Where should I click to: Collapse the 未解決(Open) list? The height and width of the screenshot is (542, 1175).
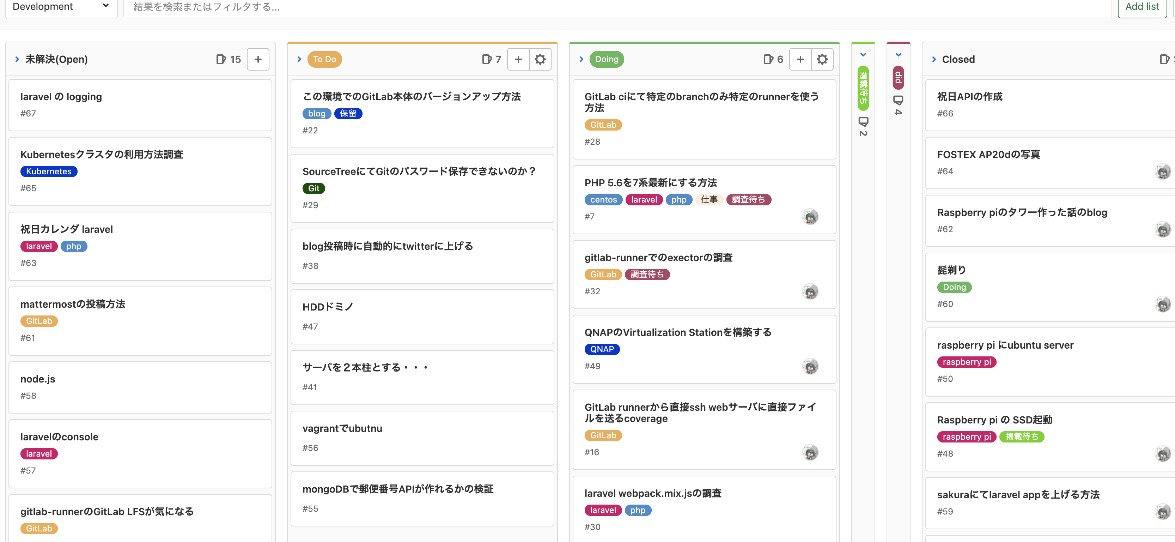[x=17, y=59]
